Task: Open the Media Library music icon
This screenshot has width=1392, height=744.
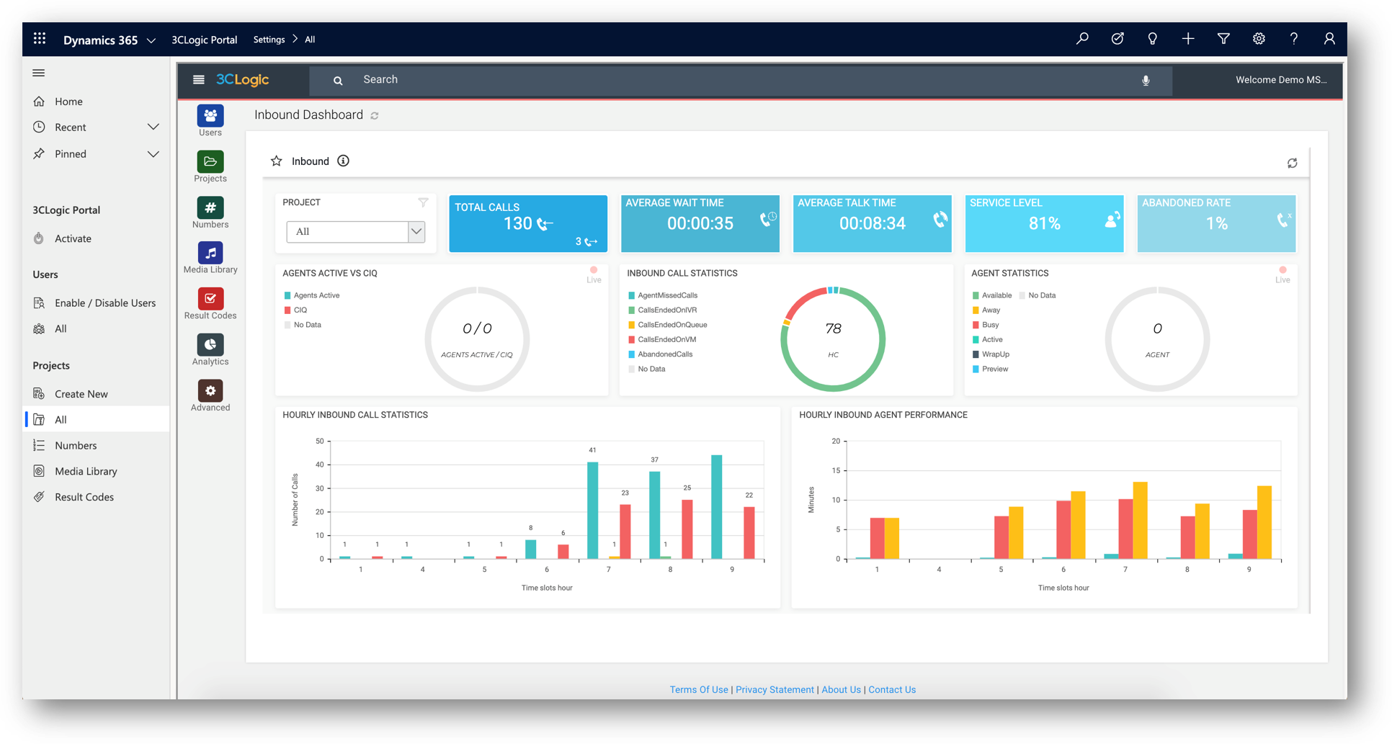Action: click(x=210, y=253)
